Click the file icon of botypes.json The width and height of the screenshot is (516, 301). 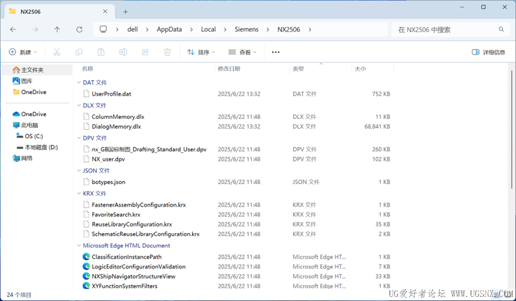[86, 182]
